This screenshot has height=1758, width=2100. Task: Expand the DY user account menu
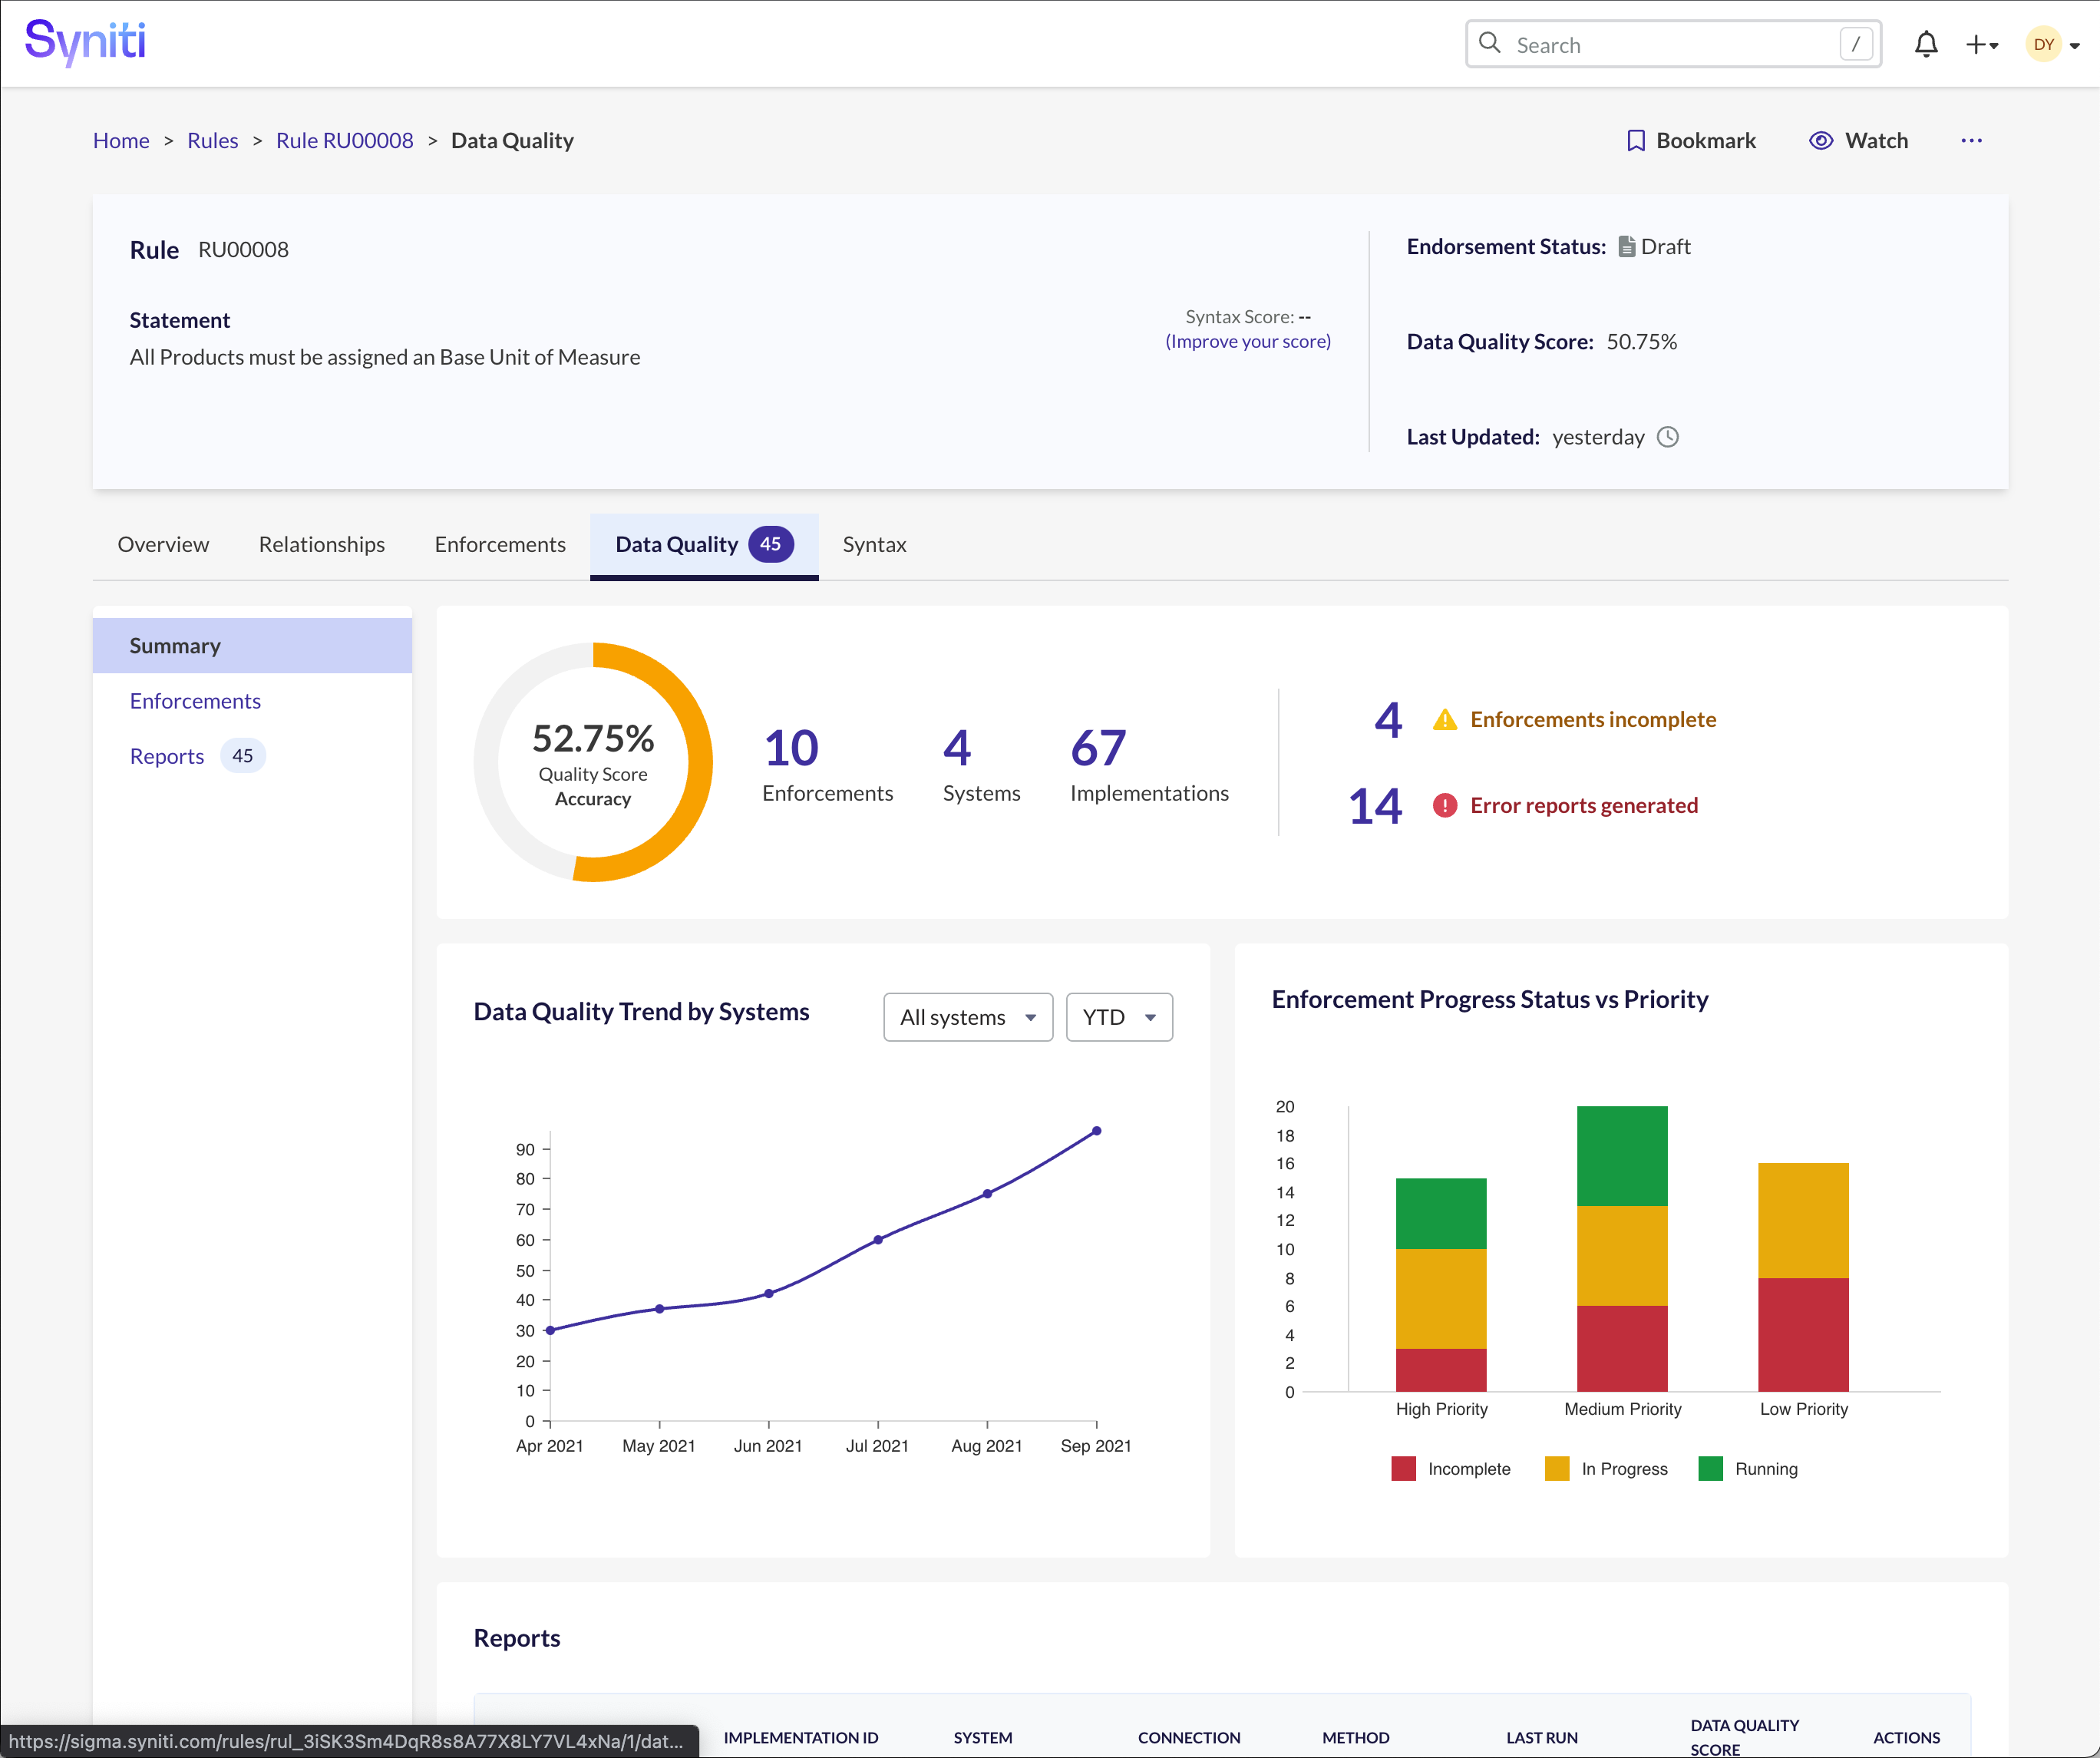pos(2046,44)
